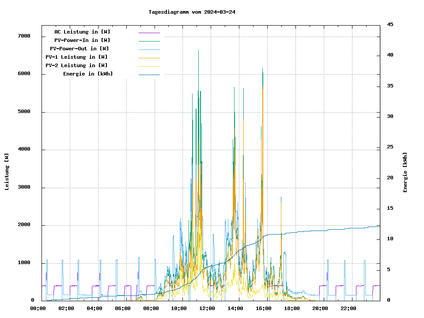Click the Energie [kWh] right axis title
The width and height of the screenshot is (424, 318).
pyautogui.click(x=405, y=172)
